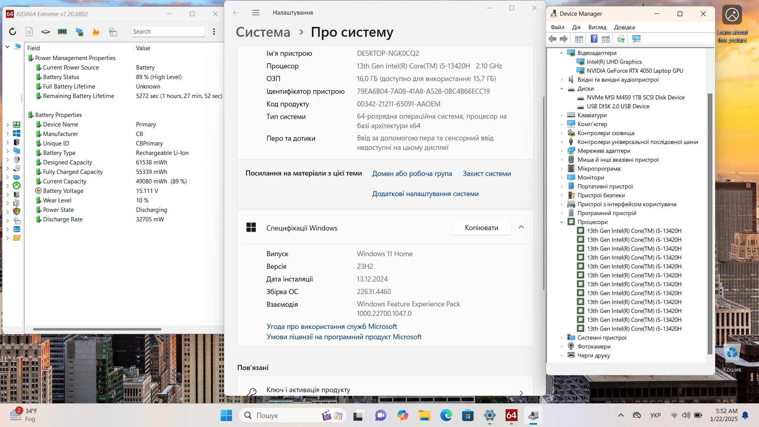Image resolution: width=759 pixels, height=427 pixels.
Task: Click the AIDA64 DirectX Xbox sidebar icon
Action: tap(17, 185)
